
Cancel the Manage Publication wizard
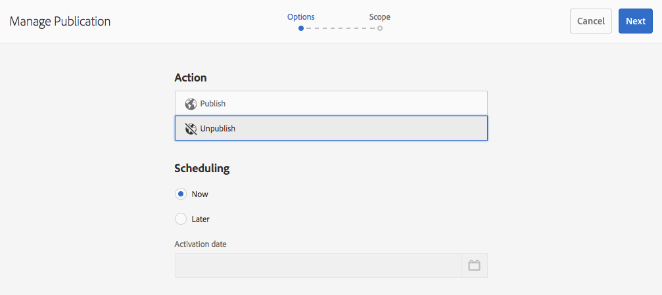pos(590,21)
